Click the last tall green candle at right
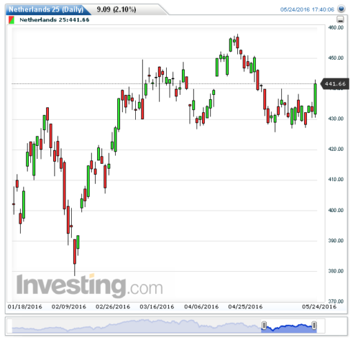Image resolution: width=353 pixels, height=340 pixels. click(x=315, y=99)
